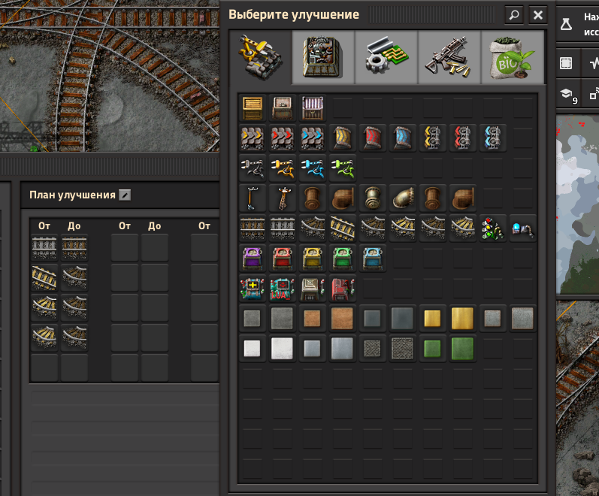599x496 pixels.
Task: Open the combat weapons category tab
Action: coord(449,56)
